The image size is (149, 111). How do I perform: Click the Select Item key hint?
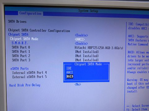click(x=137, y=109)
